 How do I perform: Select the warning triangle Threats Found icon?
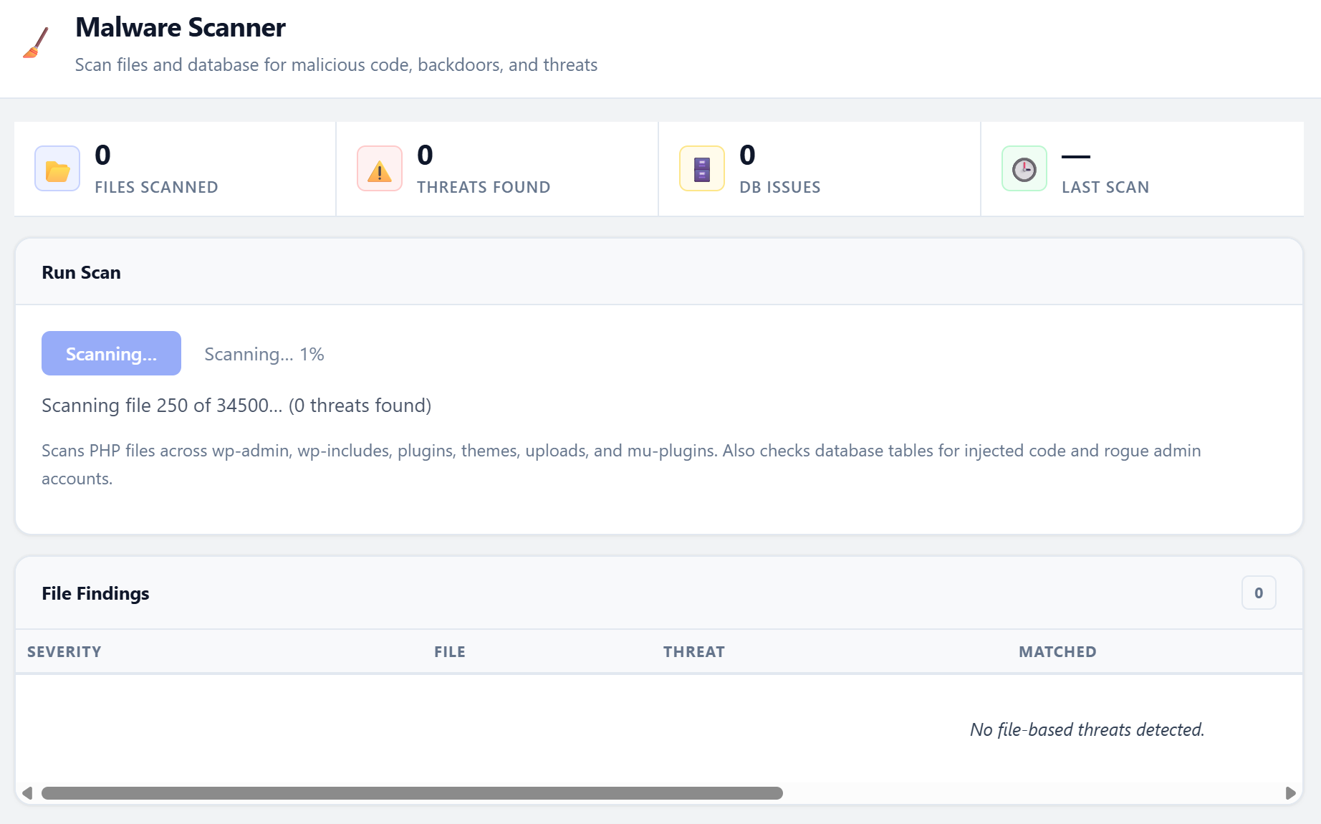click(379, 169)
